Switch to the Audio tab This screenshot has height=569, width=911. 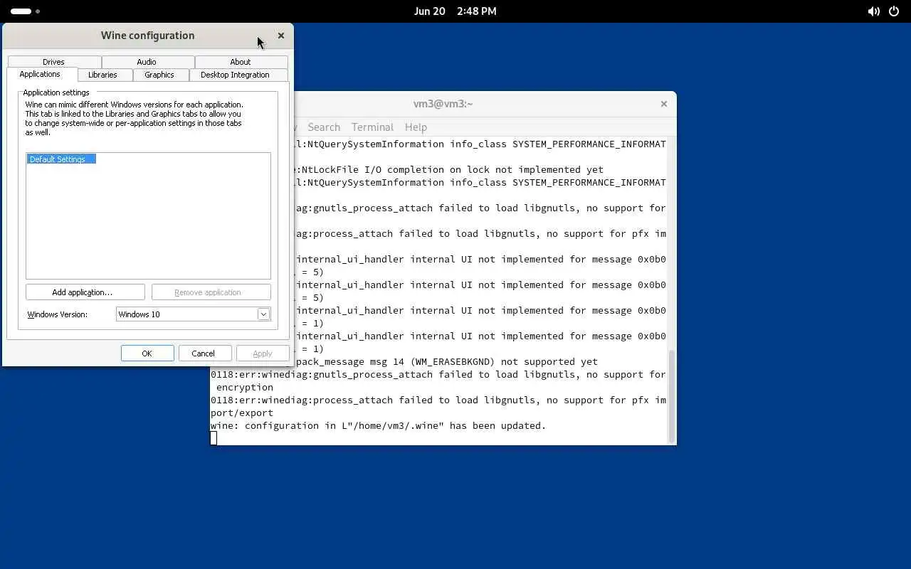coord(147,62)
